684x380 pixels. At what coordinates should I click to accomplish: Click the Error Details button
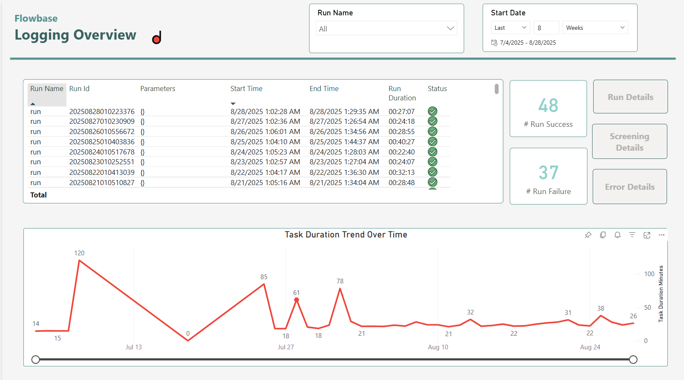630,187
